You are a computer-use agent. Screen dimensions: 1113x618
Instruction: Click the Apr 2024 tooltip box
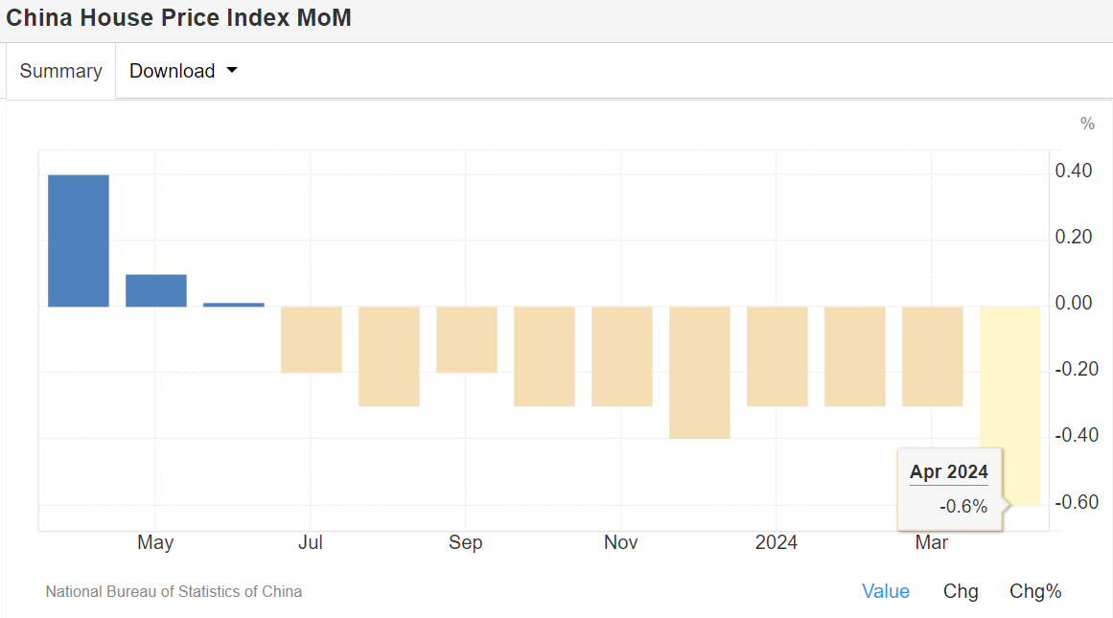click(949, 489)
